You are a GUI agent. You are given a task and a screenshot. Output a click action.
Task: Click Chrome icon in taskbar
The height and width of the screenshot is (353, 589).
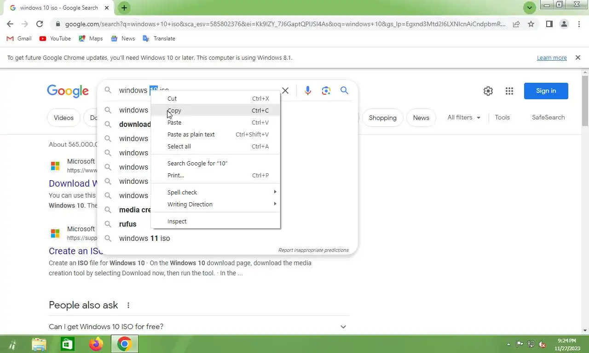click(x=124, y=344)
